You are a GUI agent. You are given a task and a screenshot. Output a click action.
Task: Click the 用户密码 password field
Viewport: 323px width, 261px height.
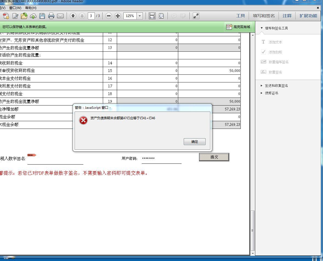point(161,159)
